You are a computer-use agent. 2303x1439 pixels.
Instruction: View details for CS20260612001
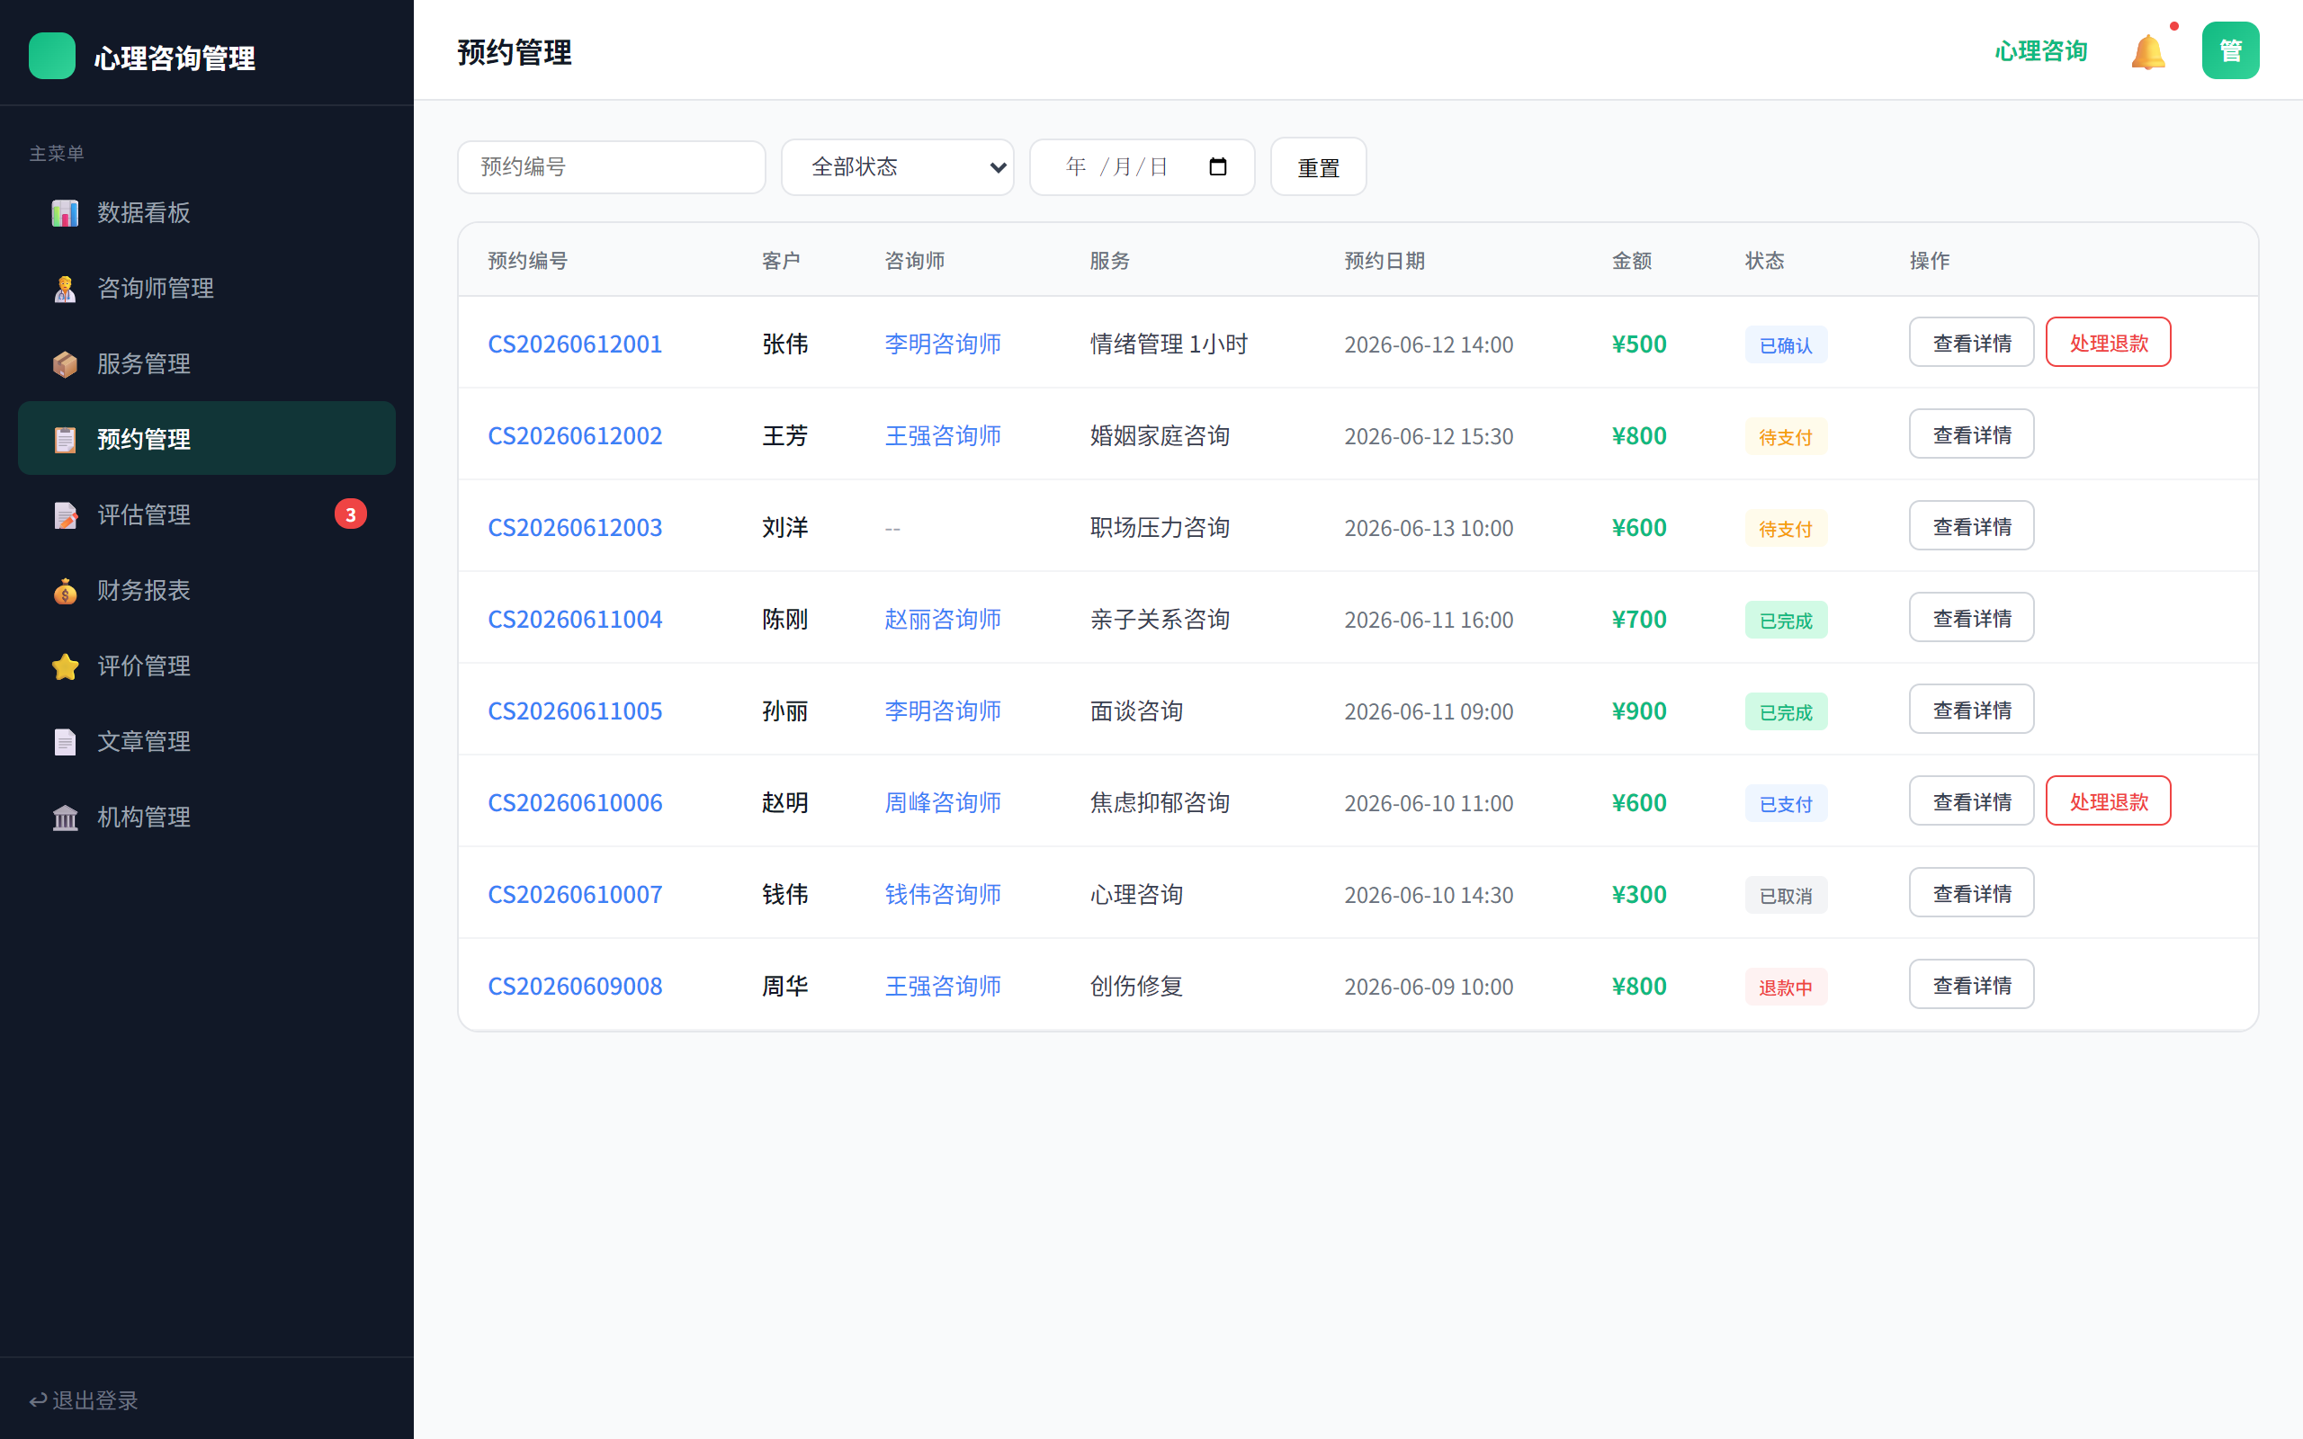(x=1971, y=343)
